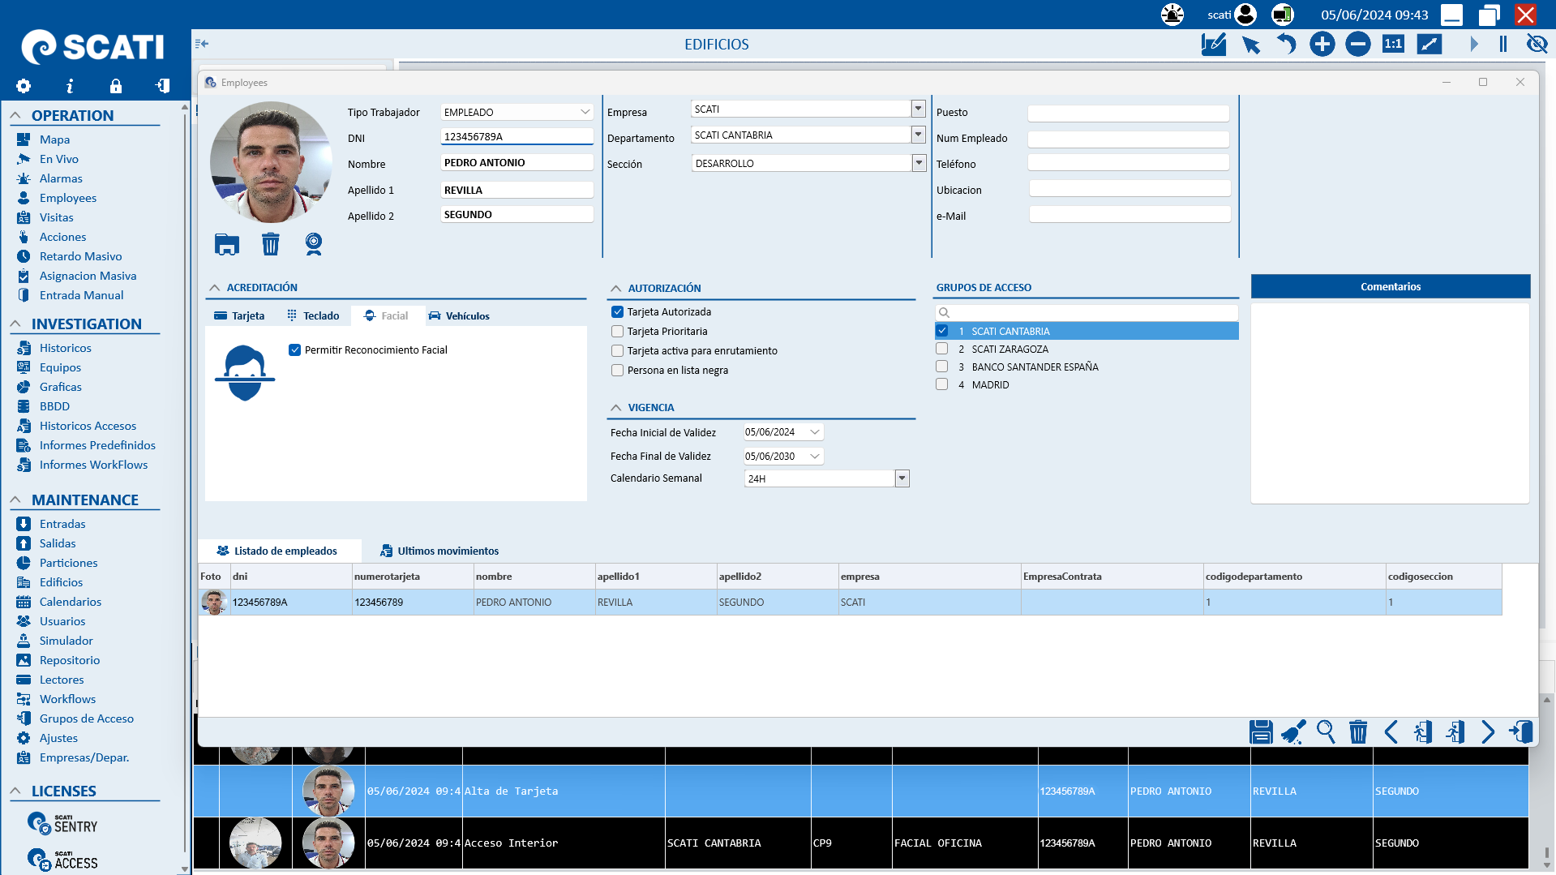
Task: Click the pause icon in Edificios toolbar
Action: tap(1503, 44)
